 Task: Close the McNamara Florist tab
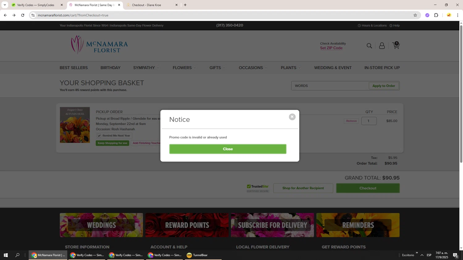[x=119, y=5]
